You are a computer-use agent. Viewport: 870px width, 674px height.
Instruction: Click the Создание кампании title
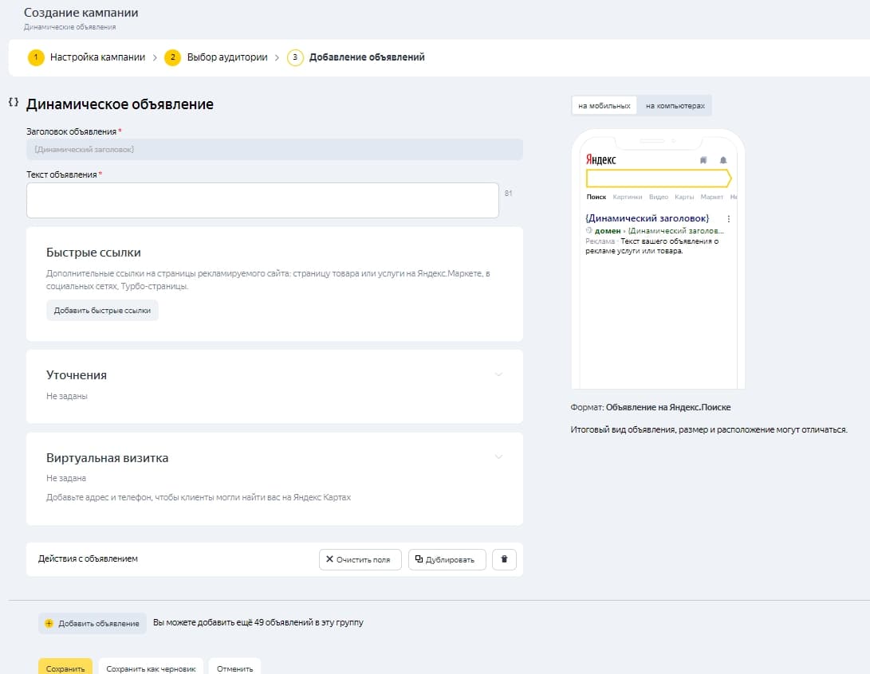point(81,13)
